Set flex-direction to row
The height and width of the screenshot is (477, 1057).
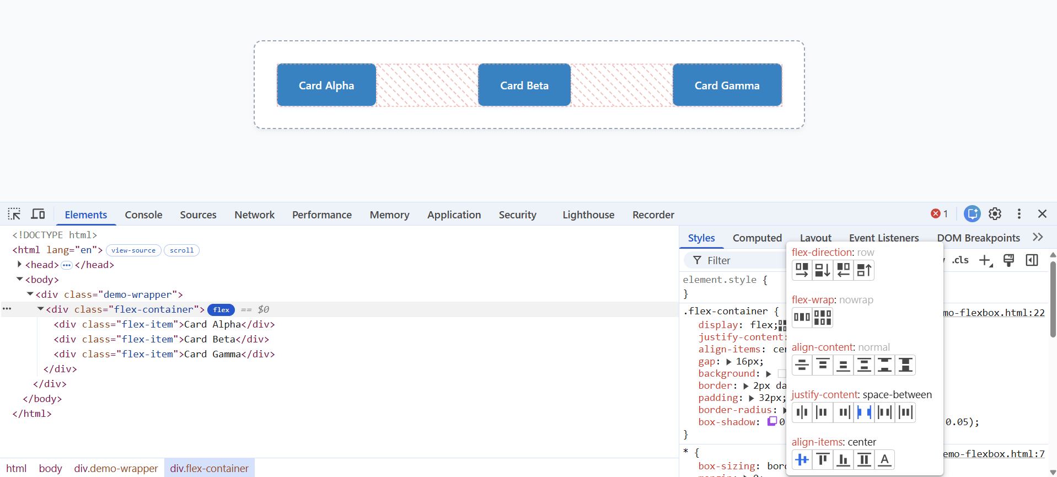click(x=802, y=270)
